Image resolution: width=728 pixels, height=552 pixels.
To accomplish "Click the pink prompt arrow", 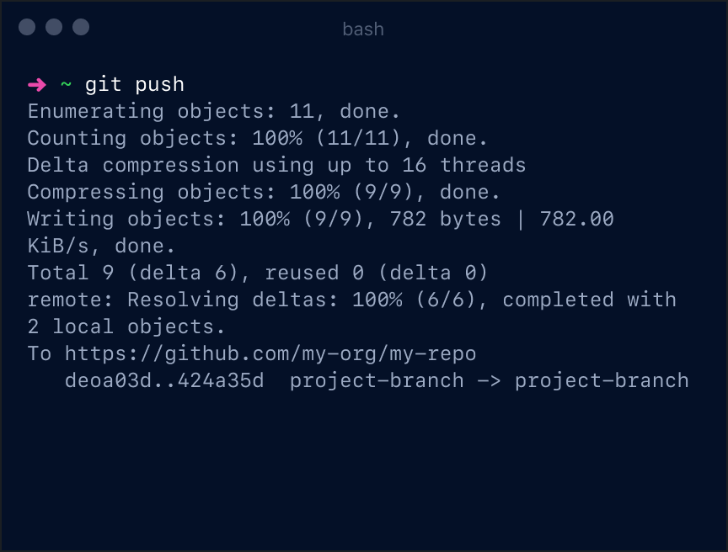I will [37, 84].
